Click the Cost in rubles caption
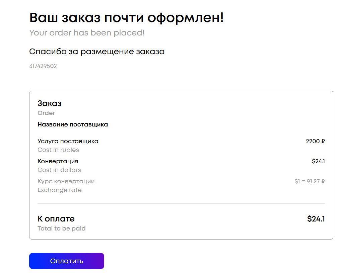337x275 pixels. pos(58,150)
